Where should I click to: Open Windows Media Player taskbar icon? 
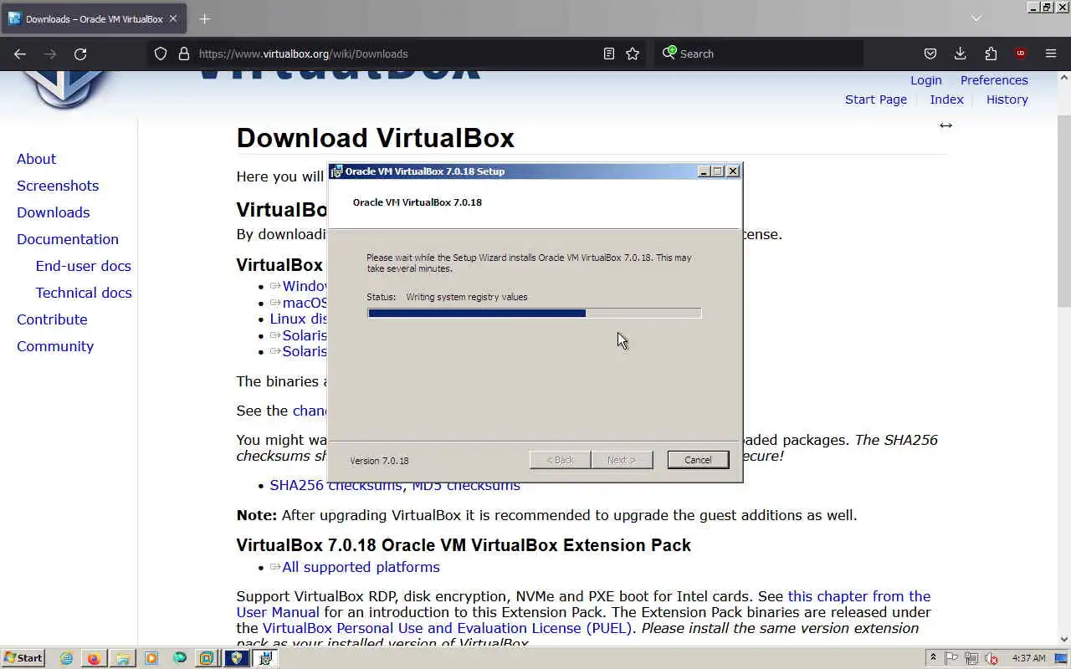(151, 658)
